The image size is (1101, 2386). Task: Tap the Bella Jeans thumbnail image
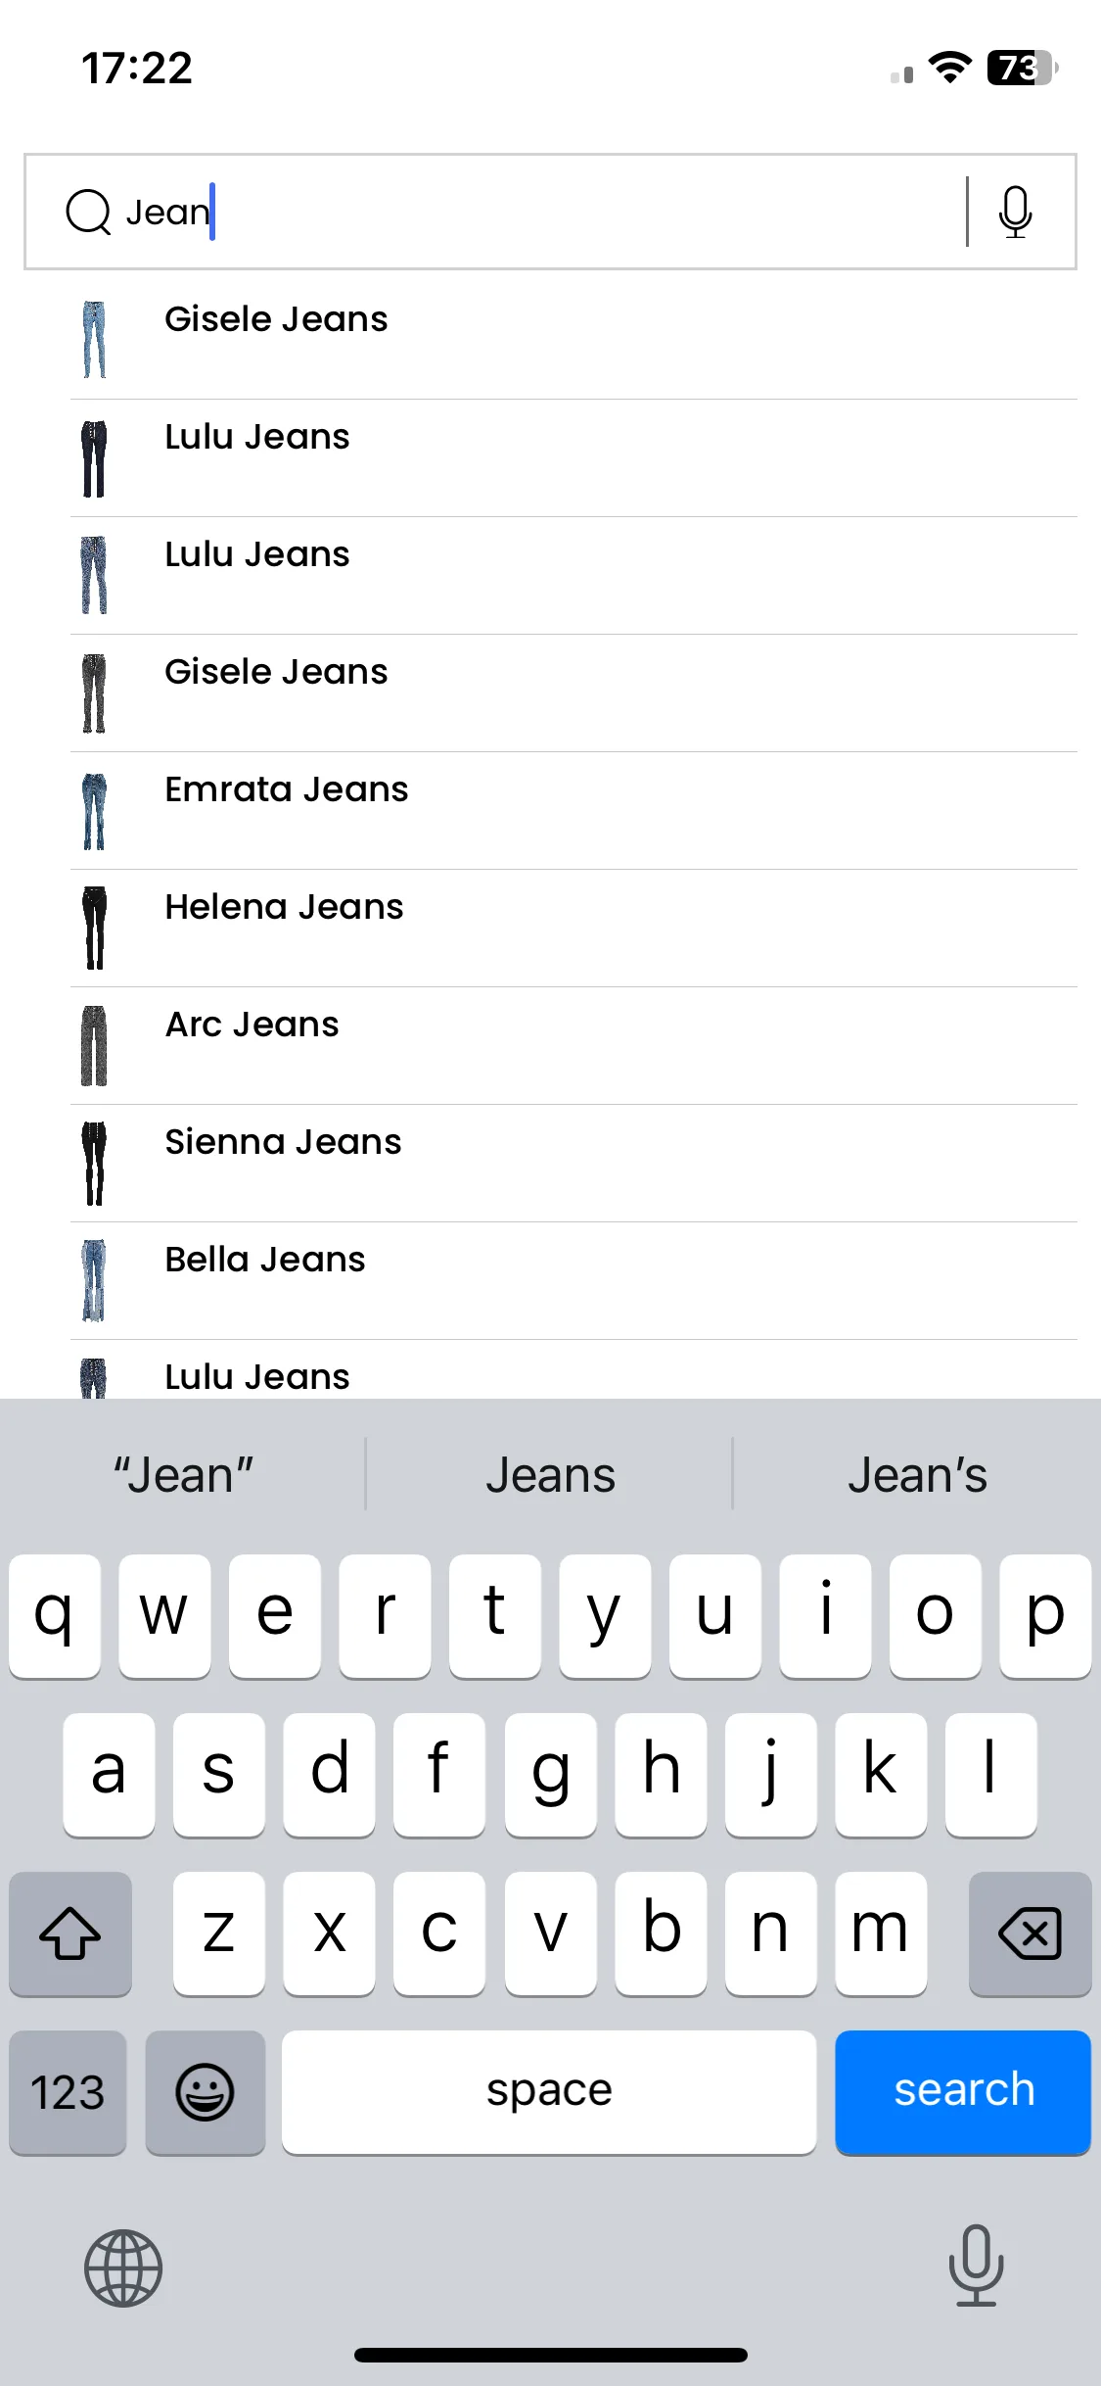tap(94, 1280)
